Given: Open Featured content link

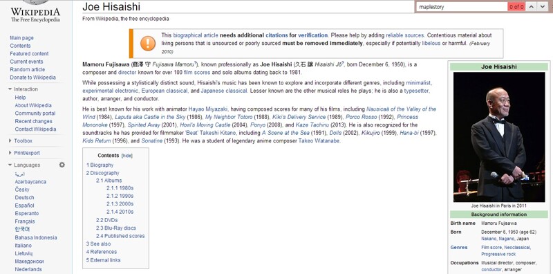Looking at the screenshot, I should pos(29,54).
